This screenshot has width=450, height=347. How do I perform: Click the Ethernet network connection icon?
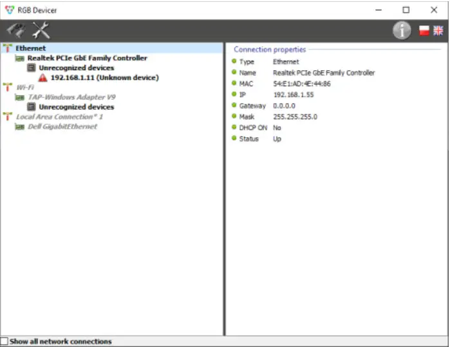click(8, 48)
